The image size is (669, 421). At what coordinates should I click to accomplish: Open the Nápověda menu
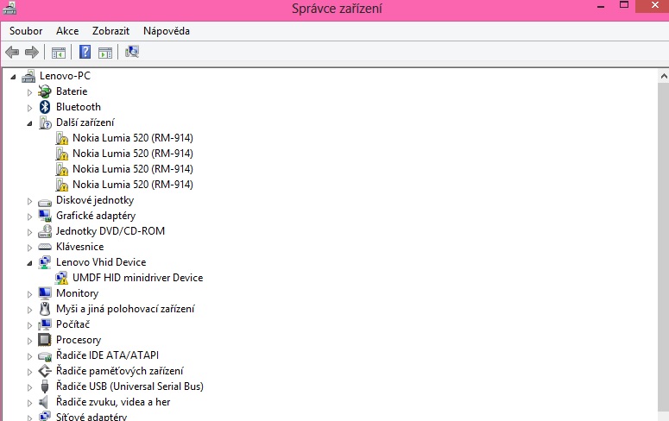click(x=167, y=31)
